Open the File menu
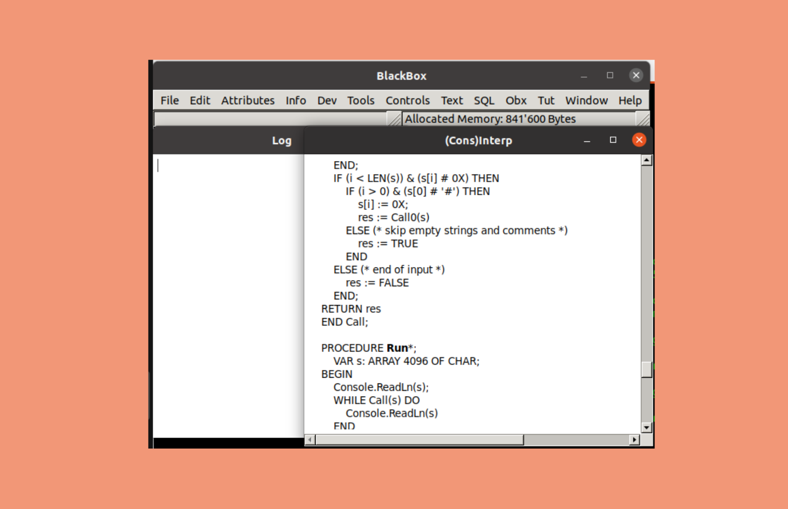 point(169,101)
